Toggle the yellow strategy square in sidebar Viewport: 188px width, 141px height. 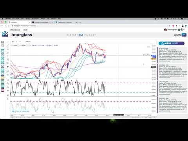(3, 78)
